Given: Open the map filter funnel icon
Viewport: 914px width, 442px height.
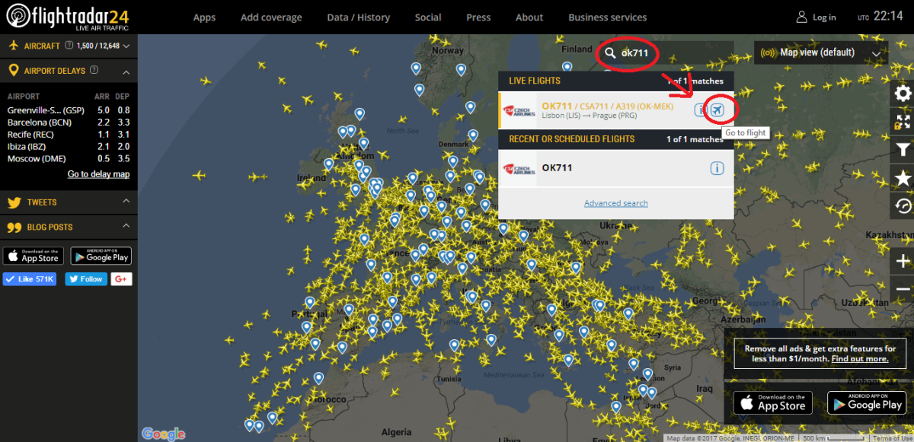Looking at the screenshot, I should coord(903,150).
